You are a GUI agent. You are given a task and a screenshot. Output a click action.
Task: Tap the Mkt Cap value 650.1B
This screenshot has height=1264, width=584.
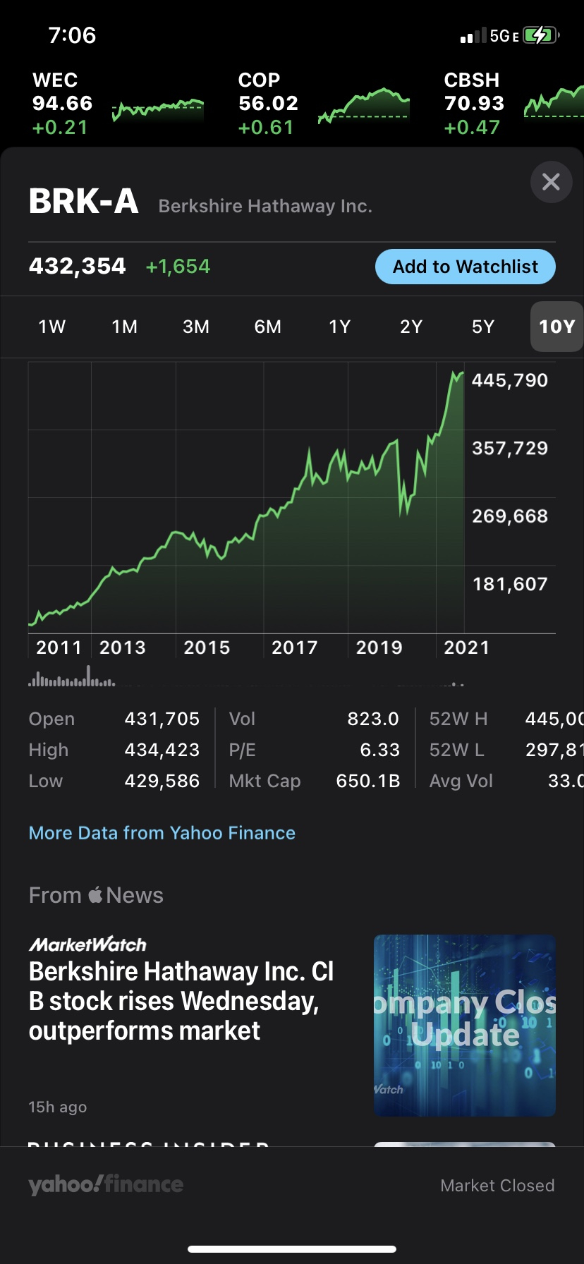point(368,781)
